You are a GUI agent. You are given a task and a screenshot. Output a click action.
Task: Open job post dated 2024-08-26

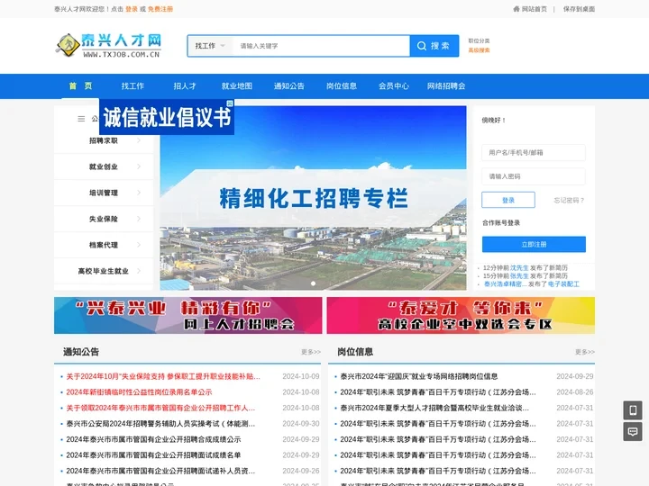pos(438,392)
